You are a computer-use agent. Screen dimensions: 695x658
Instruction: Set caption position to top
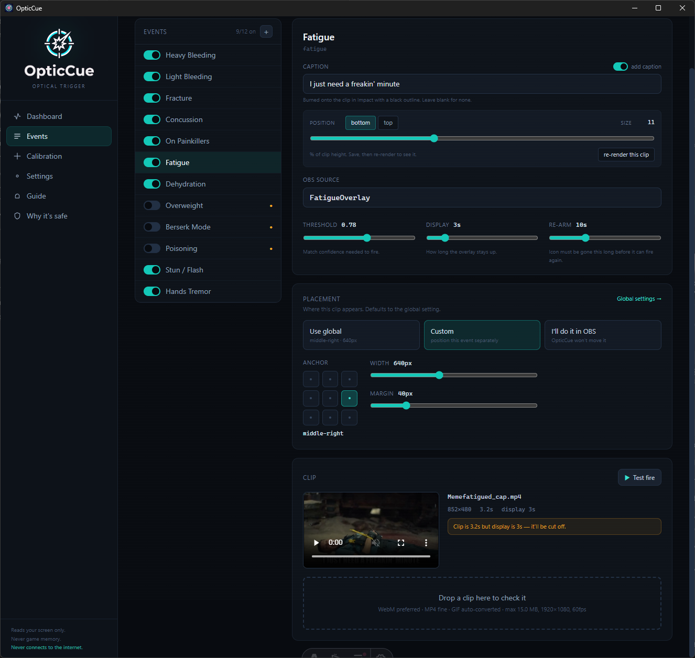click(x=388, y=123)
